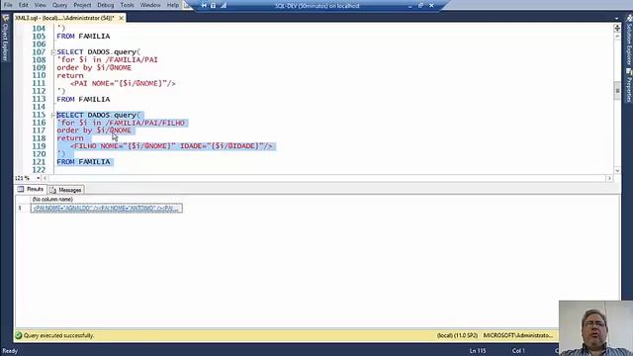Click the MICROSOFT\Administrator status entry

518,335
